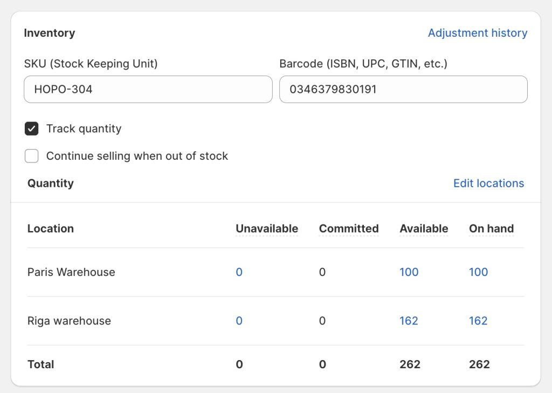Open Paris Warehouse unavailable quantity
552x393 pixels.
tap(239, 272)
